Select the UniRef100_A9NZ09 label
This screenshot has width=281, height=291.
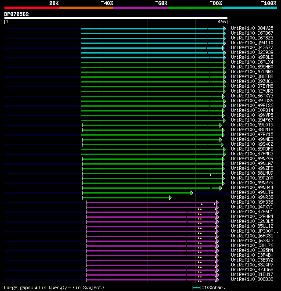[x=252, y=158]
